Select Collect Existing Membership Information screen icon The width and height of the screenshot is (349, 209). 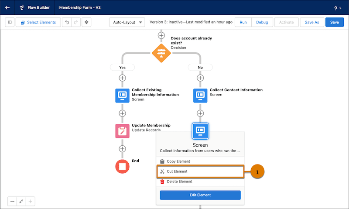[x=122, y=96]
